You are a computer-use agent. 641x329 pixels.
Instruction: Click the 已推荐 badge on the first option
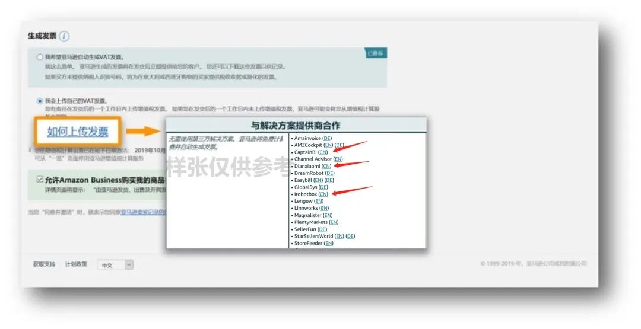(375, 53)
